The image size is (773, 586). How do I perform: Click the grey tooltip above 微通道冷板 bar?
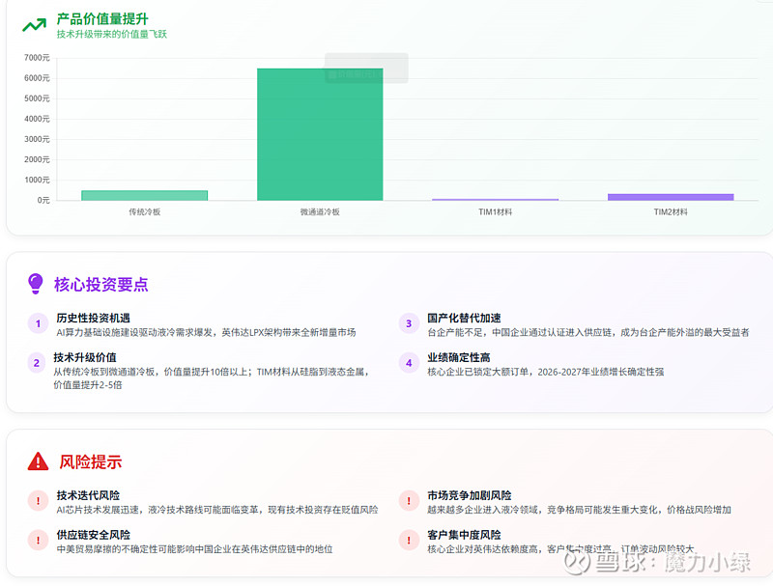tap(366, 68)
